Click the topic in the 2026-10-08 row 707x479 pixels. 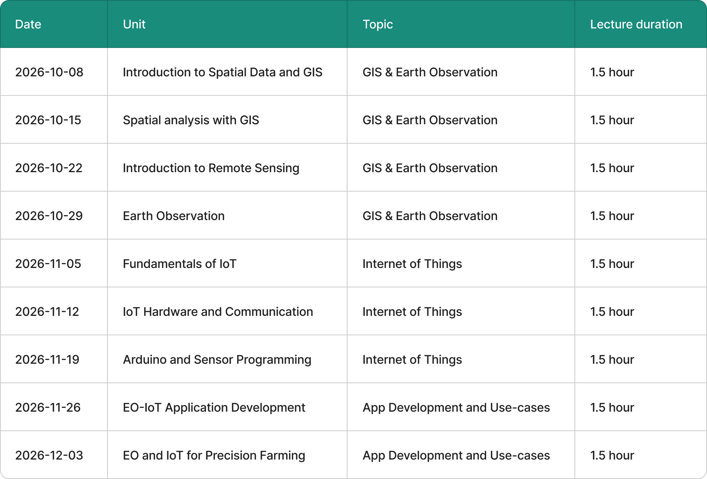430,72
